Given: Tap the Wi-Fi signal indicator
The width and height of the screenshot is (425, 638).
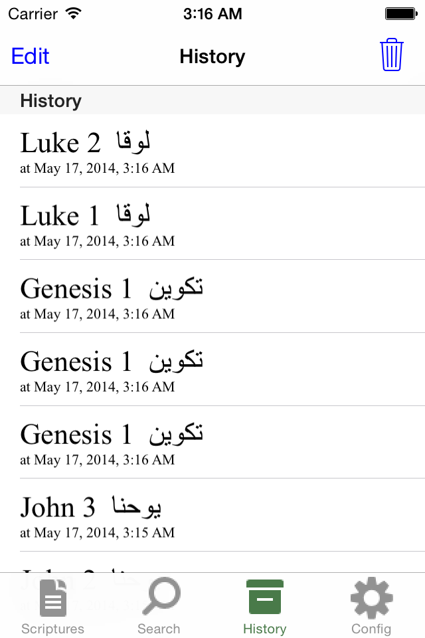Looking at the screenshot, I should (x=74, y=13).
